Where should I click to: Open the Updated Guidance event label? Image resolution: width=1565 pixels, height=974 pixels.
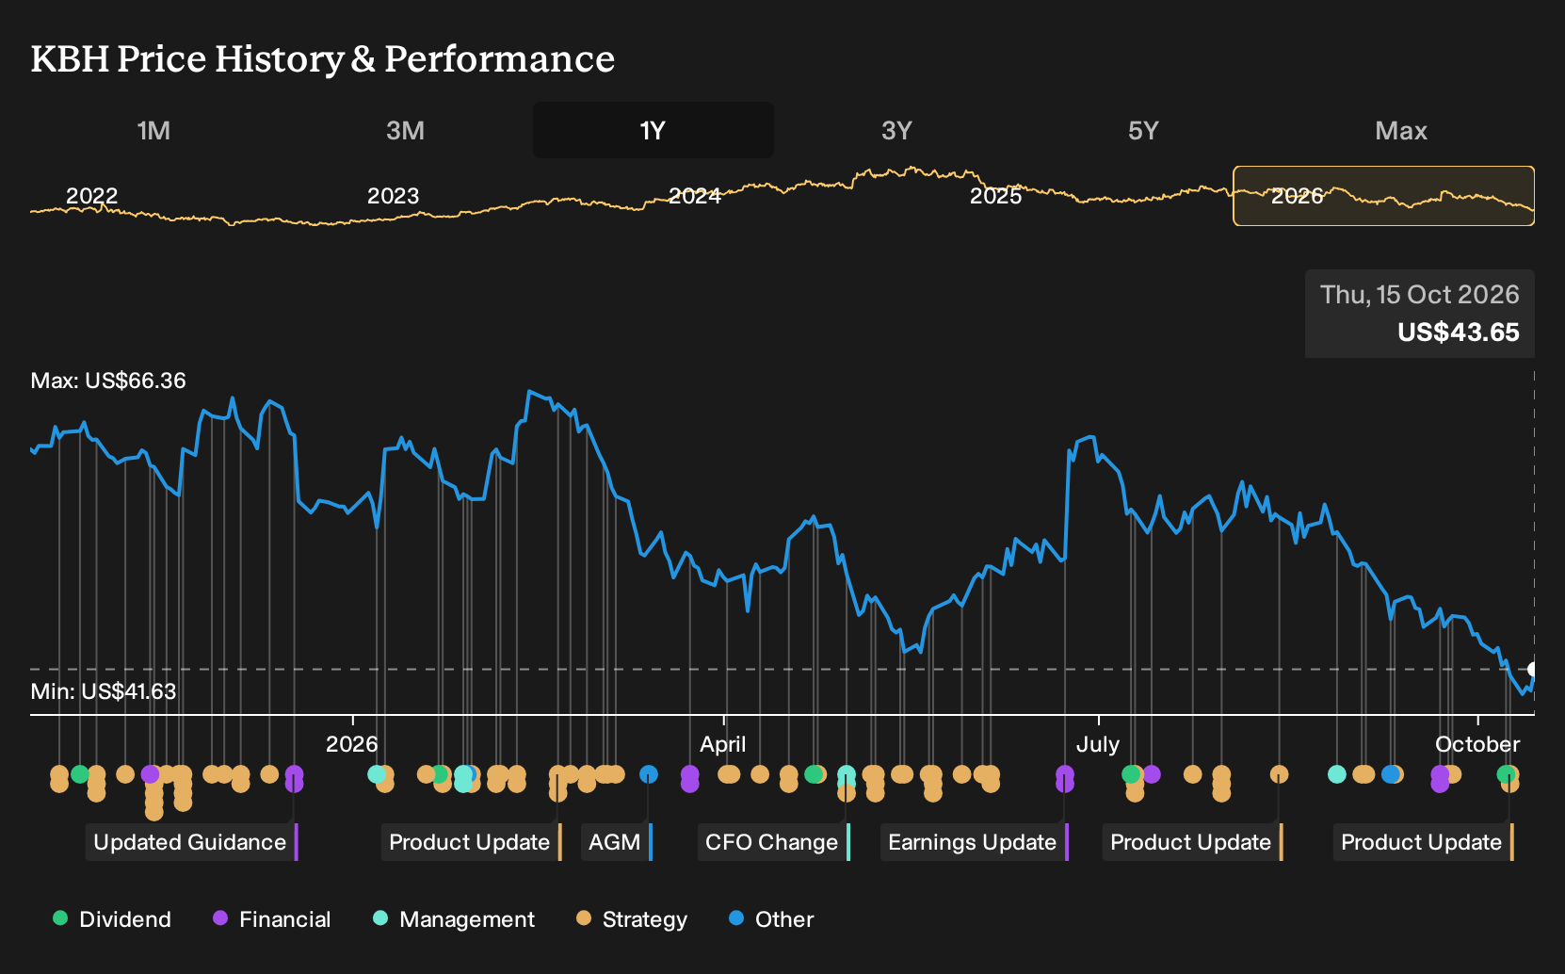tap(192, 842)
